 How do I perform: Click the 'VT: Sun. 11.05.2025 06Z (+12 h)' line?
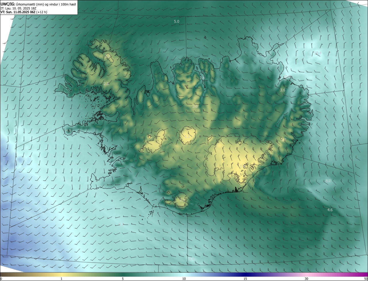24,12
